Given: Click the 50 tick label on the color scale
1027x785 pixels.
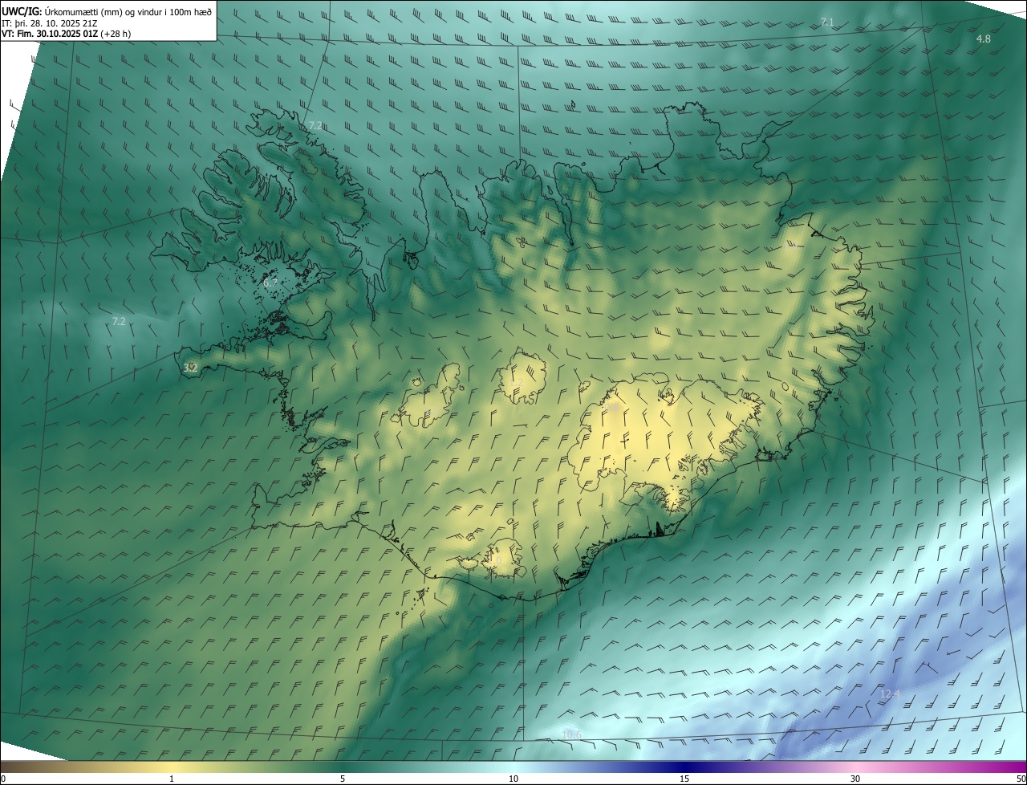Looking at the screenshot, I should point(1021,779).
